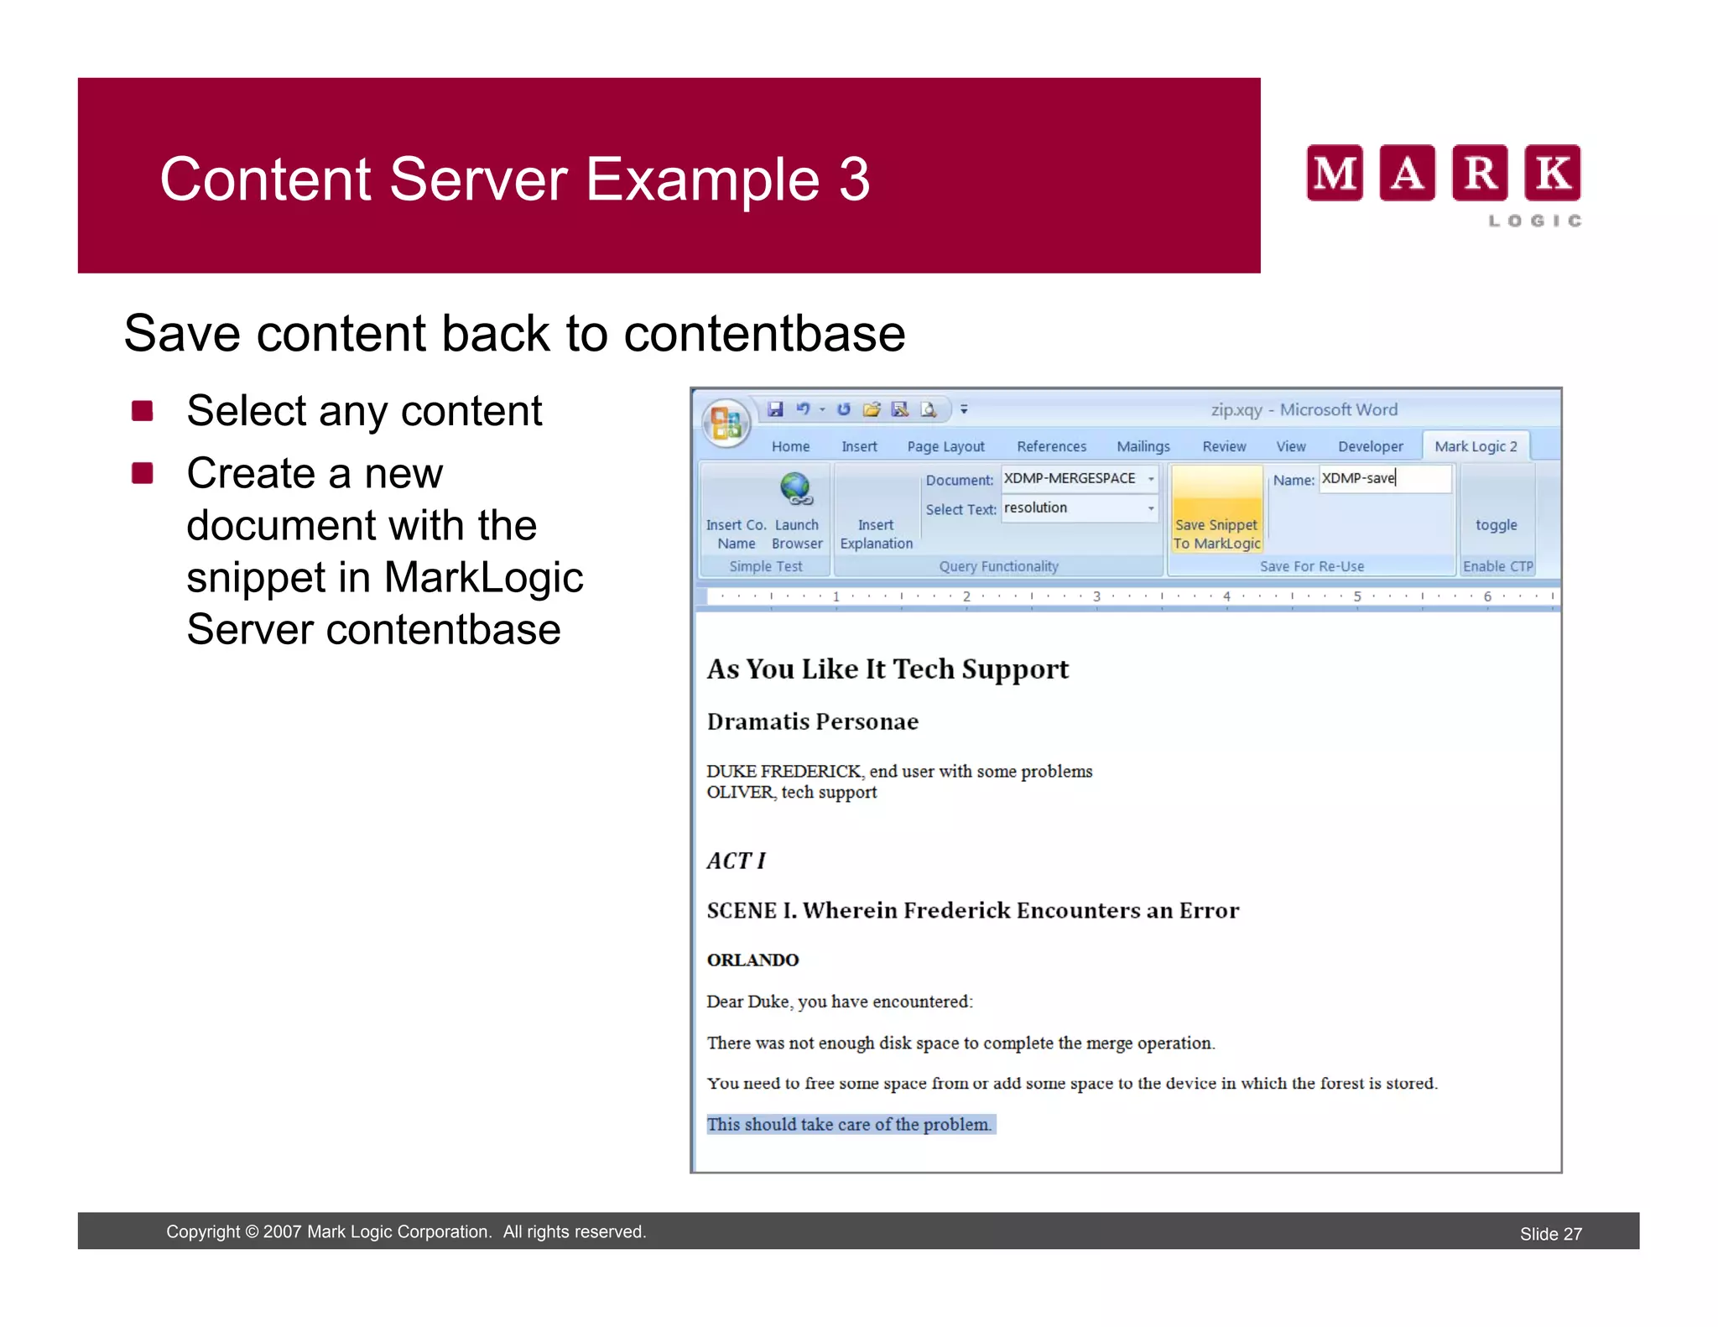This screenshot has height=1327, width=1718.
Task: Click the Undo arrow icon
Action: pyautogui.click(x=803, y=409)
